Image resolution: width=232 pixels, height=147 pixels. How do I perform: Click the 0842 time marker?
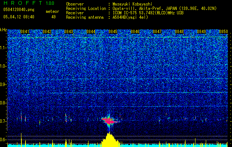47,32
